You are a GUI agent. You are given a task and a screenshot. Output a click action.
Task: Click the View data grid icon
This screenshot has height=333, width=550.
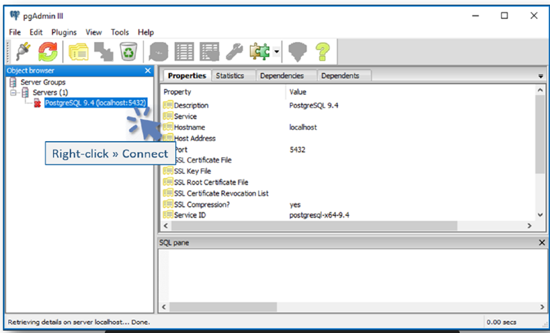coord(184,51)
